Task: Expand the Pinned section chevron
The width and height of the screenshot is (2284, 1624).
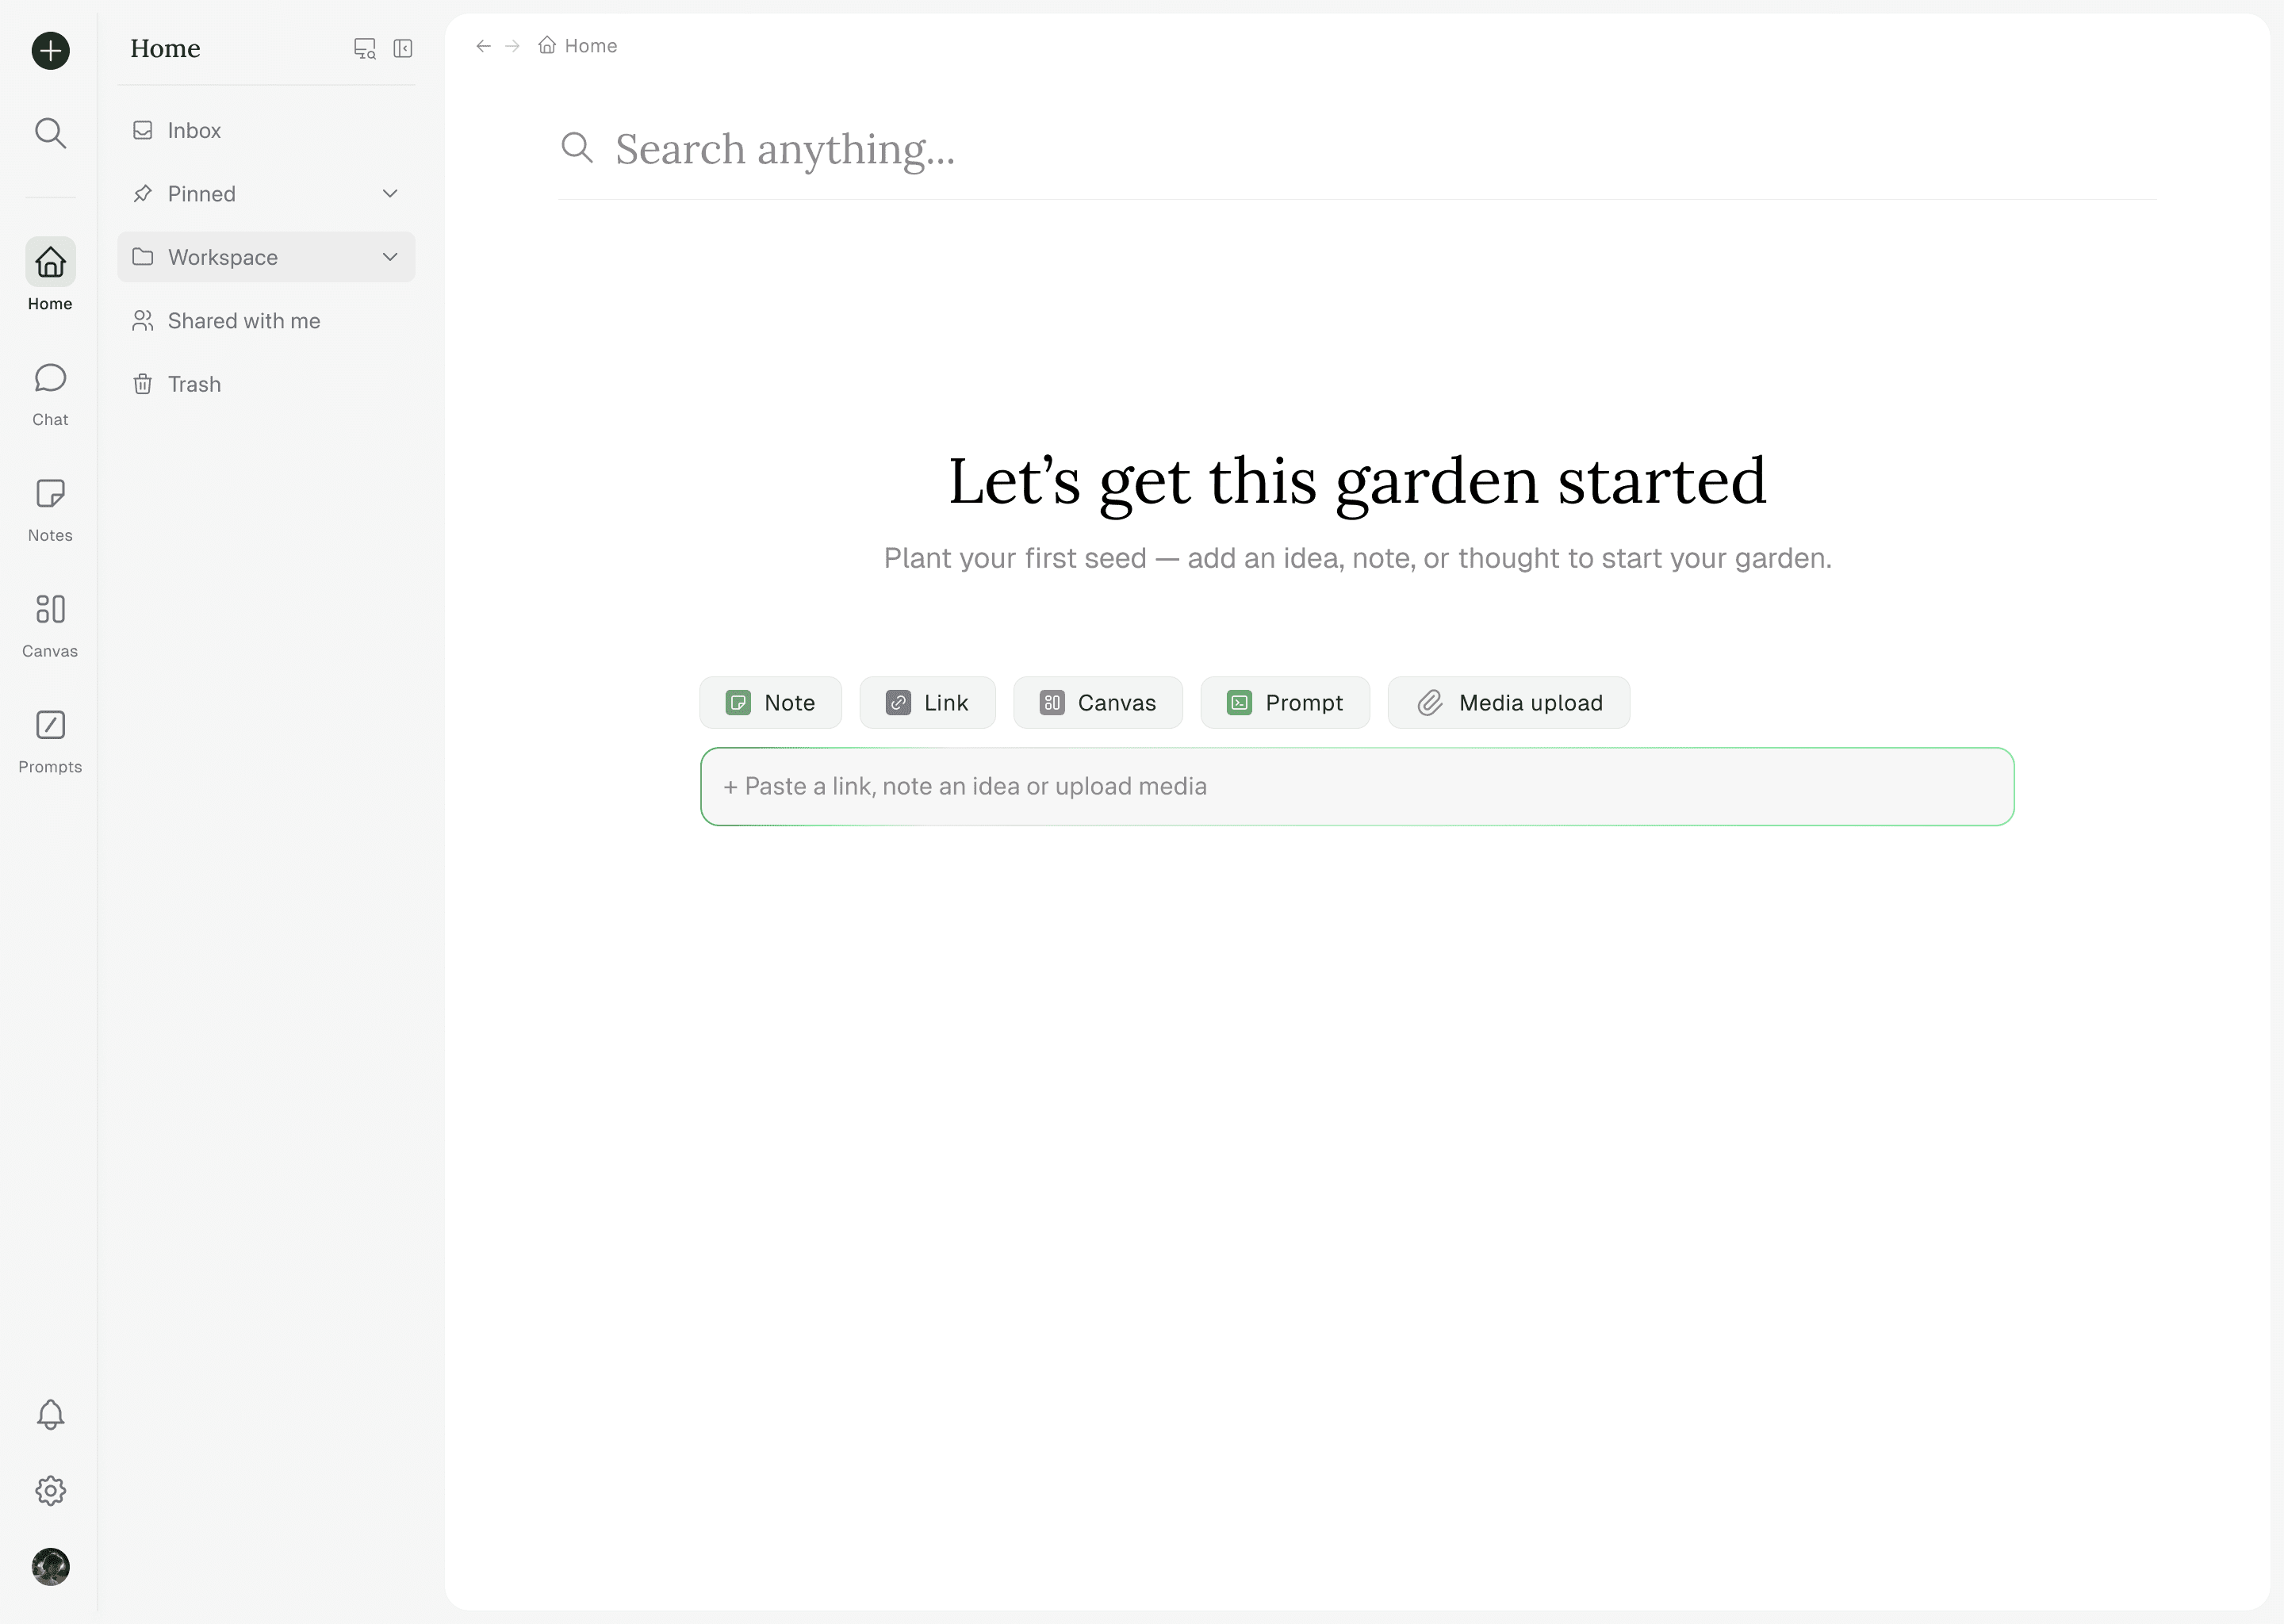Action: point(390,194)
